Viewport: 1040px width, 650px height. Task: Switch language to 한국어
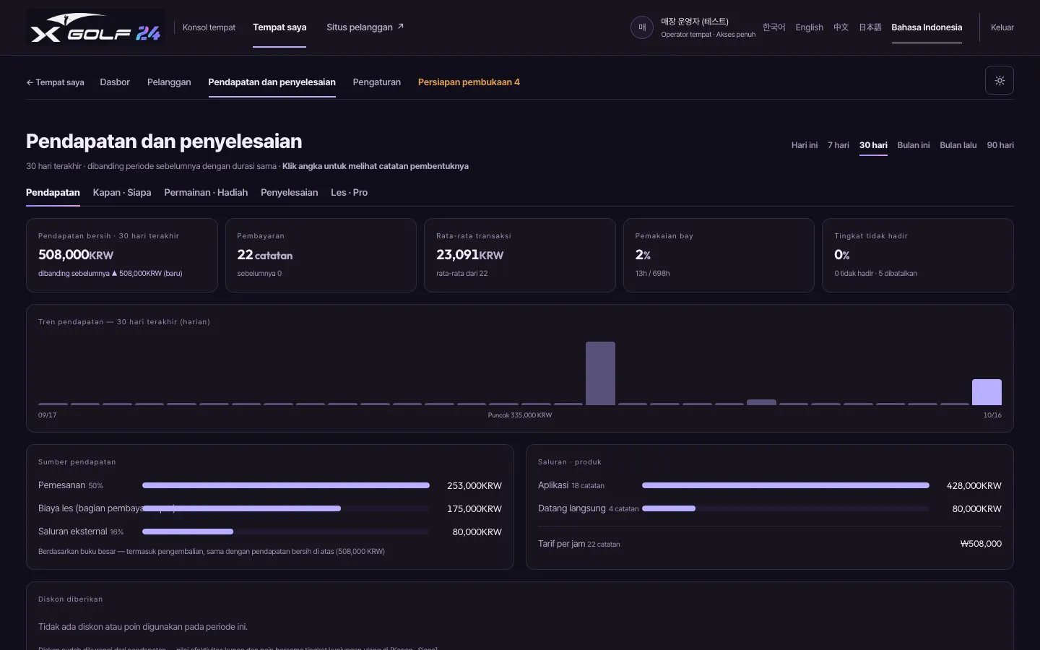click(773, 27)
